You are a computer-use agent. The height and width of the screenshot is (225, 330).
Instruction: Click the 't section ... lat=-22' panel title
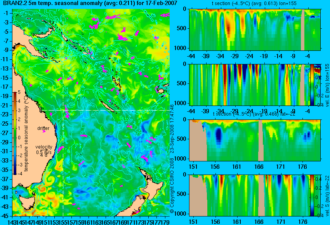pos(254,114)
